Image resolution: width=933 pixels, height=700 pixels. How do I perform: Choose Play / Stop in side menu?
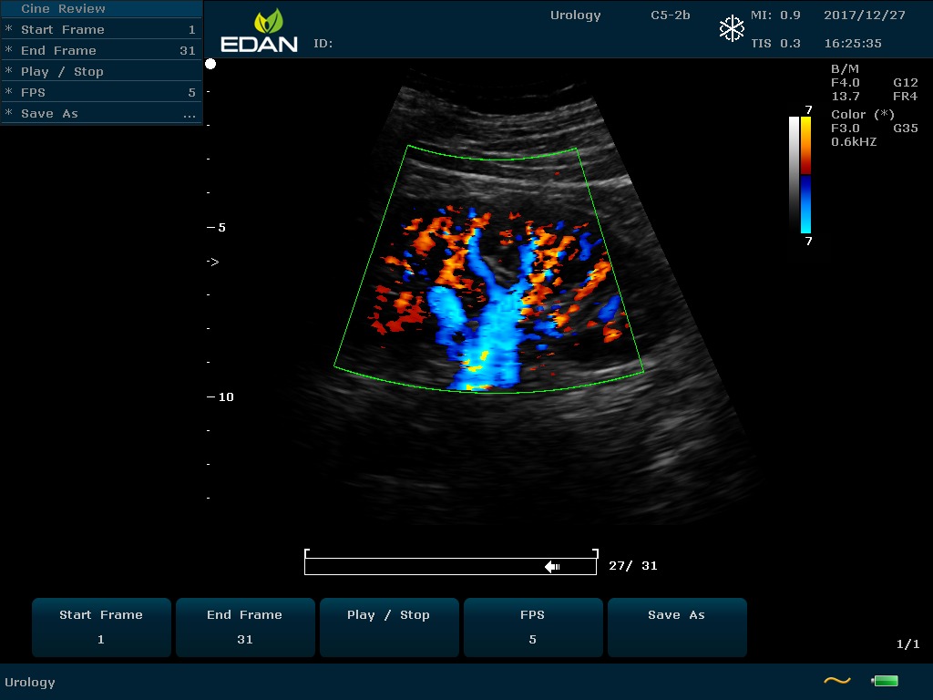click(x=100, y=71)
